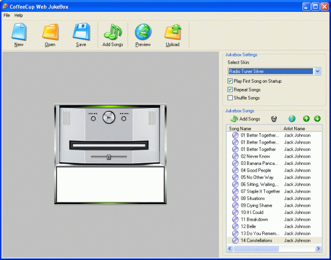Screen dimensions: 331x260
Task: Uncheck the Repeat Songs checkbox
Action: click(x=230, y=89)
